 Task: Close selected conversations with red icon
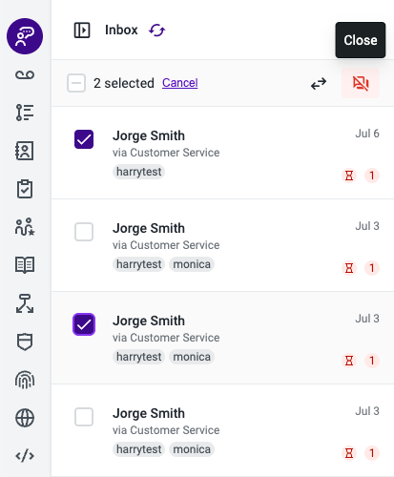point(361,83)
